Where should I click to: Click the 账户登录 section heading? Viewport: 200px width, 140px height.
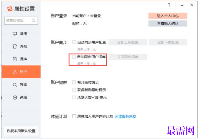pos(59,16)
